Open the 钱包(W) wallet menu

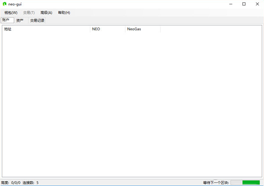(11, 13)
